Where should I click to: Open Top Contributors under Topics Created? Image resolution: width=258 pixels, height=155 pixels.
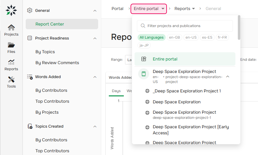tap(52, 151)
